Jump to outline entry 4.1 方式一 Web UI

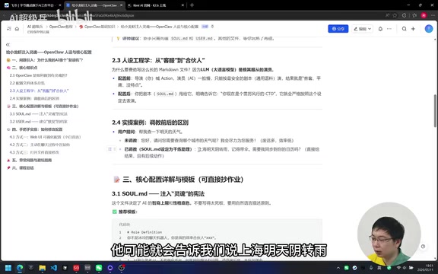[46, 137]
